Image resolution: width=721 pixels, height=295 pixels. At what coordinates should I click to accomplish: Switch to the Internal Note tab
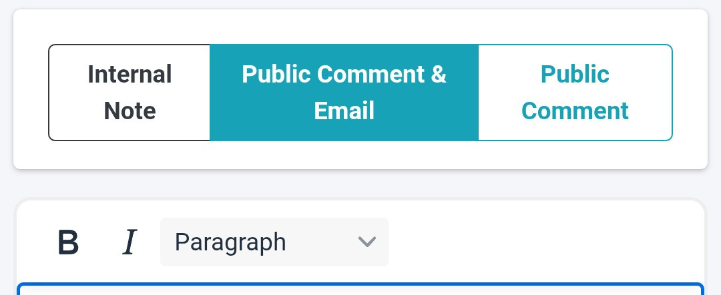130,93
